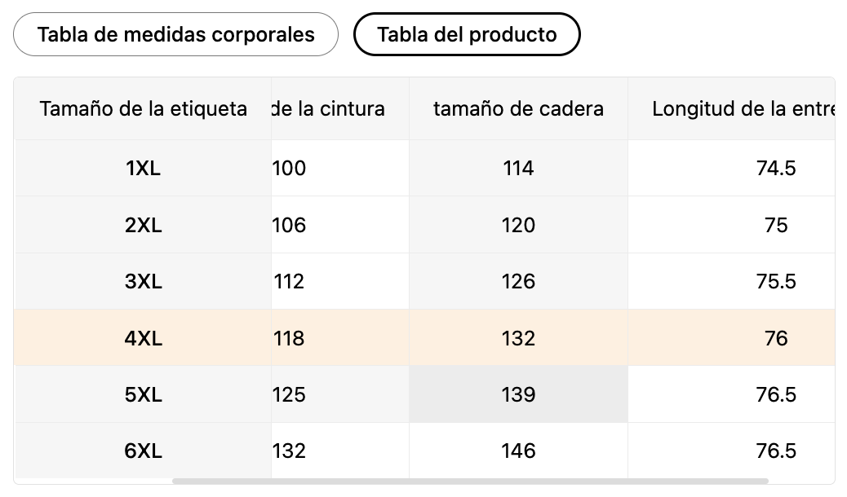The height and width of the screenshot is (497, 847).
Task: Click the horizontal scrollbar under the table
Action: pyautogui.click(x=470, y=481)
